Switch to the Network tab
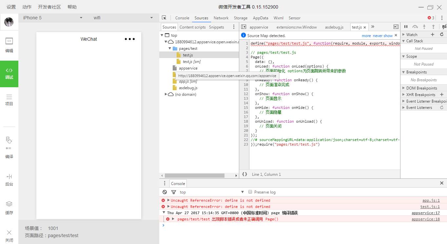Screen dimensions: 447x244 (221, 18)
